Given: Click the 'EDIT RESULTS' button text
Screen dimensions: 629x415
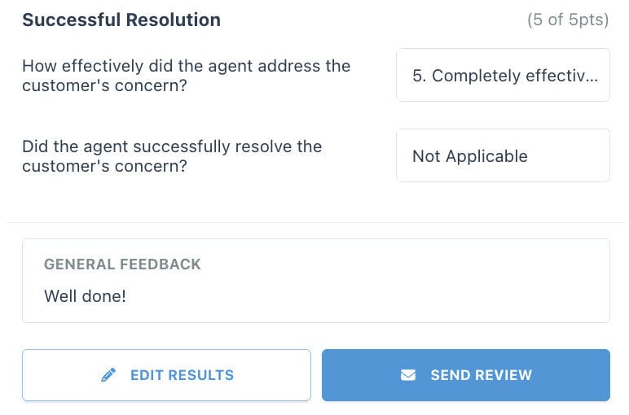Looking at the screenshot, I should click(x=183, y=375).
